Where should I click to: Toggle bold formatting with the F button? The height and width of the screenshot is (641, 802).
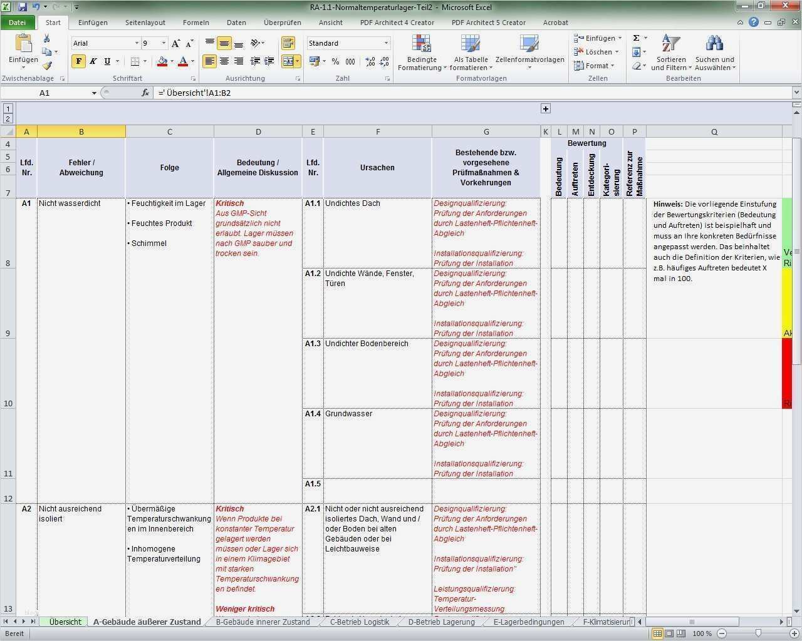coord(78,61)
